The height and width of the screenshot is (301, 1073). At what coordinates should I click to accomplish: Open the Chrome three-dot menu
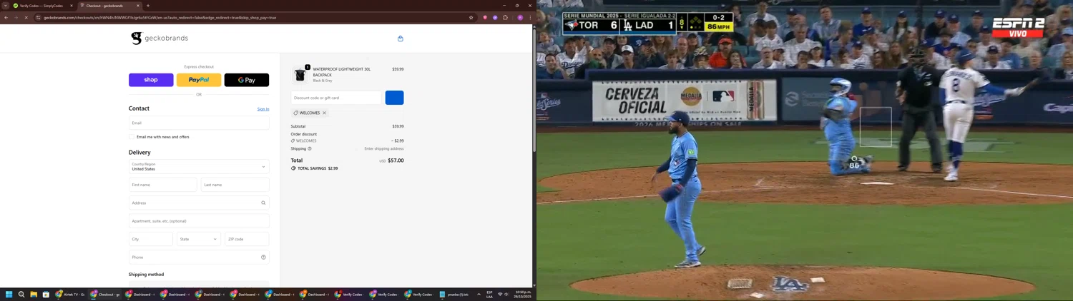[x=530, y=18]
